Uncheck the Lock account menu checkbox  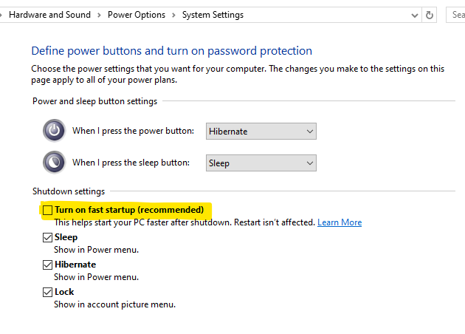(48, 292)
